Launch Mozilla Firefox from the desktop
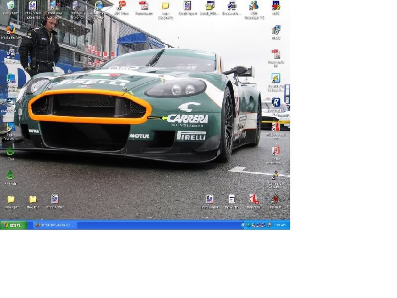397x298 pixels. (x=10, y=30)
